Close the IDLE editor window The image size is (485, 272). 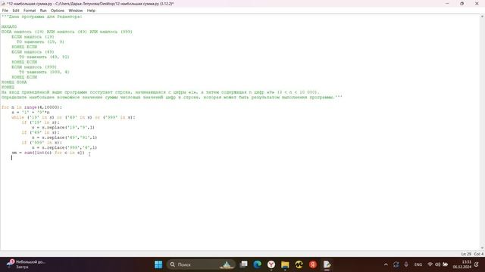click(477, 4)
